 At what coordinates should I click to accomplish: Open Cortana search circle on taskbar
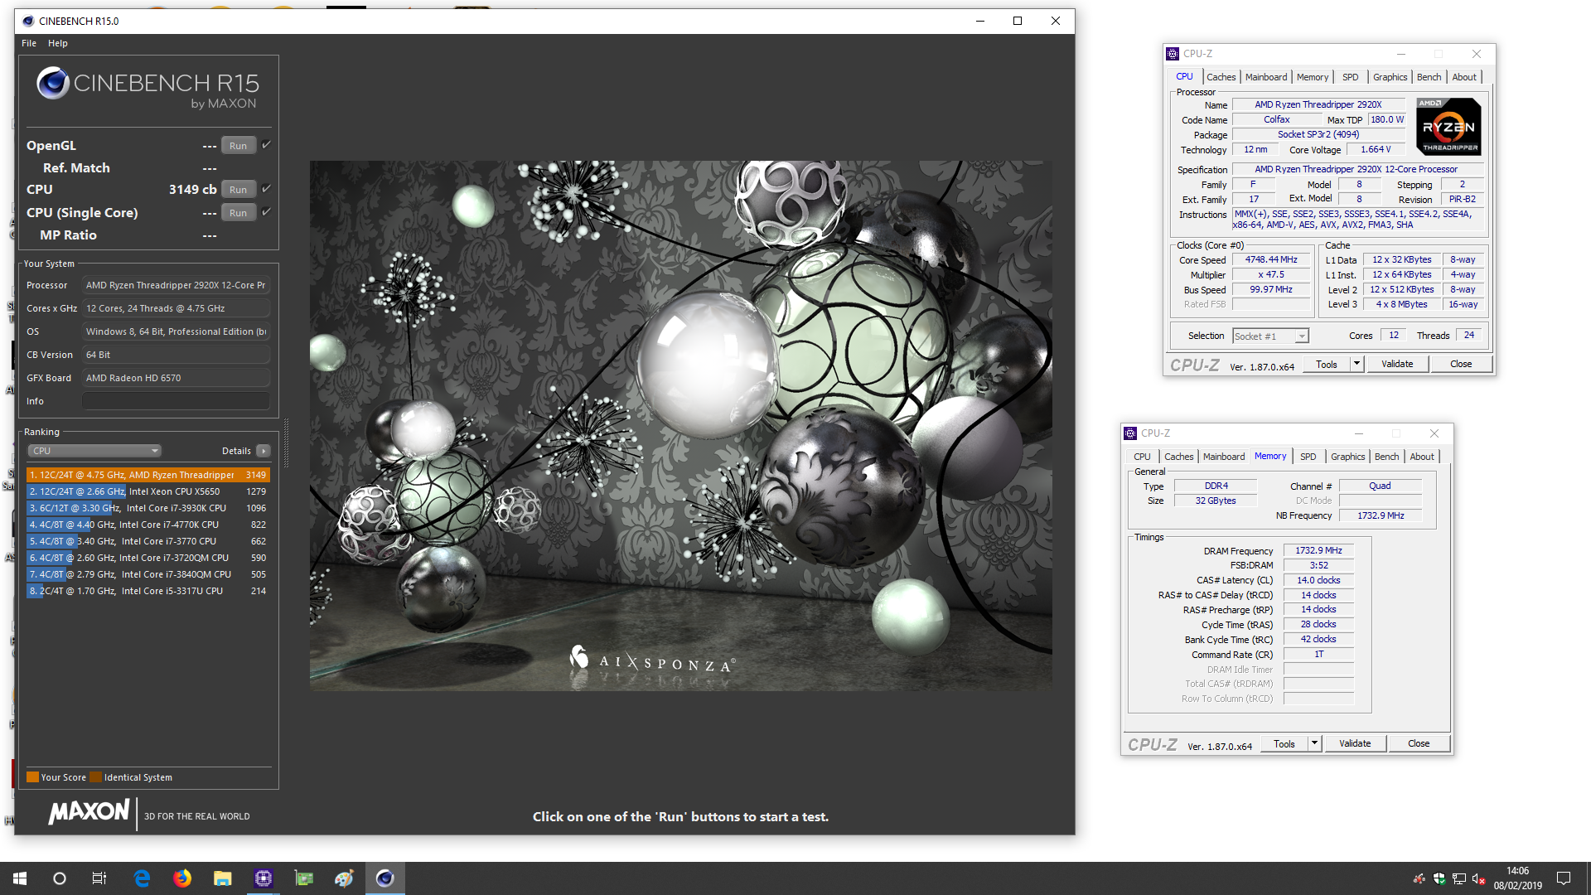point(60,878)
